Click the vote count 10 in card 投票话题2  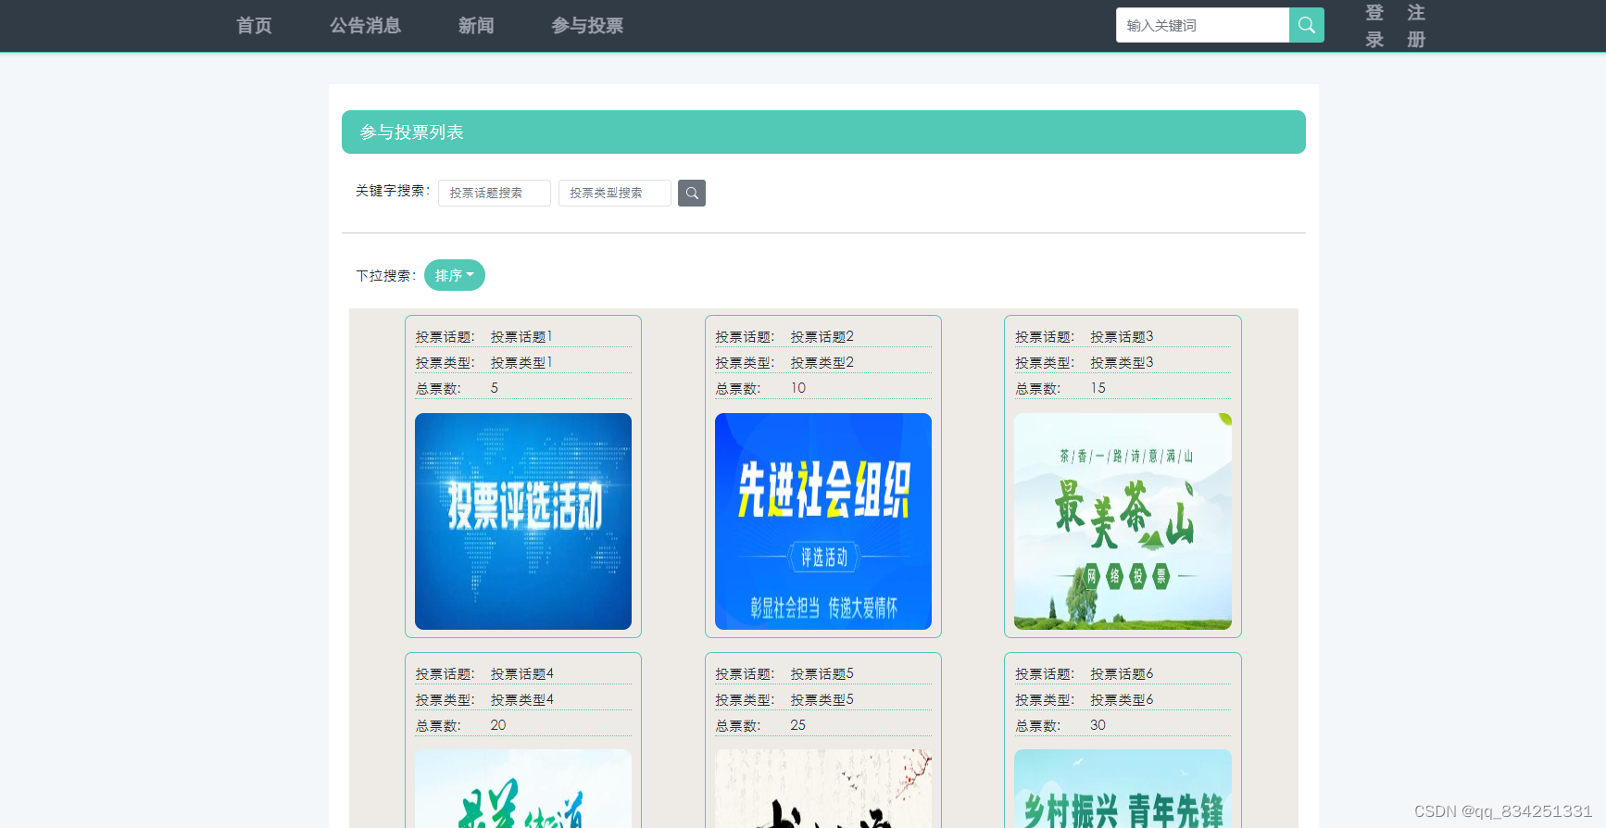click(x=798, y=388)
